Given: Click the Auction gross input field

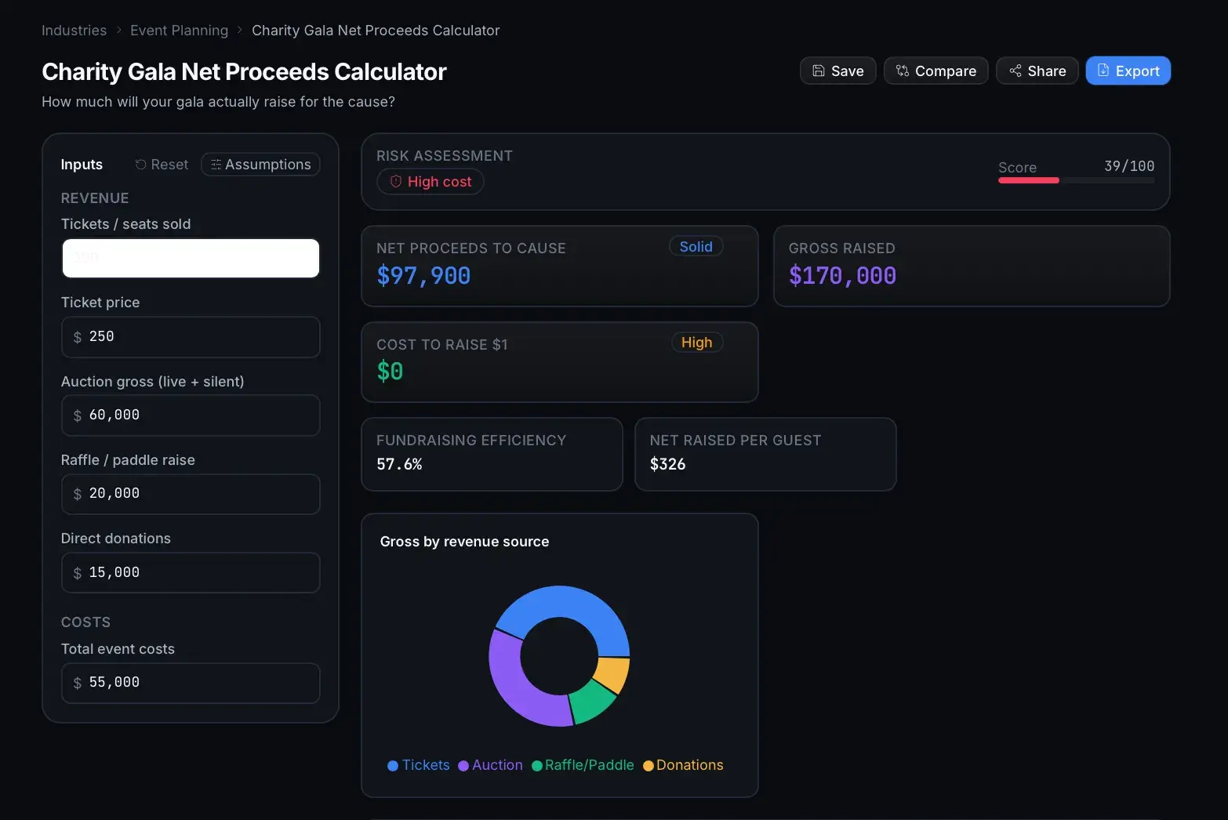Looking at the screenshot, I should pos(191,415).
